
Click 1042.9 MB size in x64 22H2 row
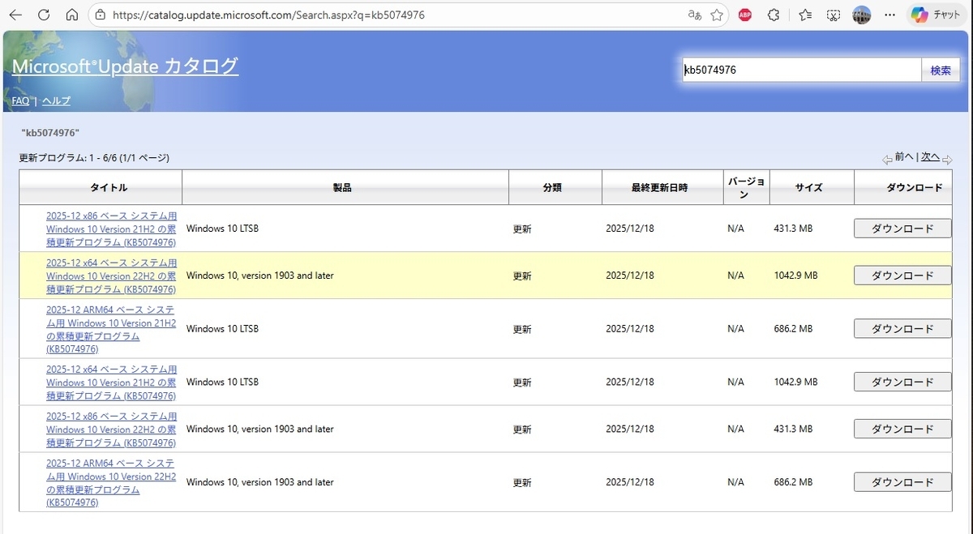pos(795,276)
